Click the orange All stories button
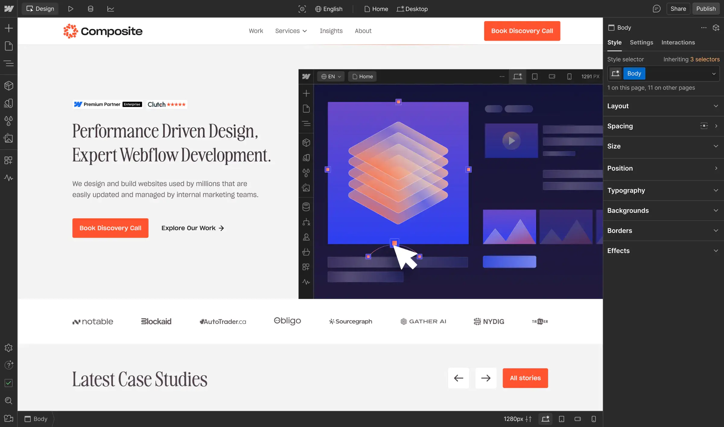The image size is (724, 427). (x=525, y=378)
